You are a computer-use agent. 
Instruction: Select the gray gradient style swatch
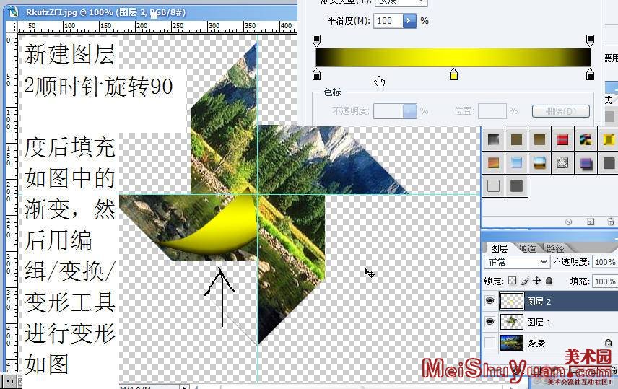[493, 139]
